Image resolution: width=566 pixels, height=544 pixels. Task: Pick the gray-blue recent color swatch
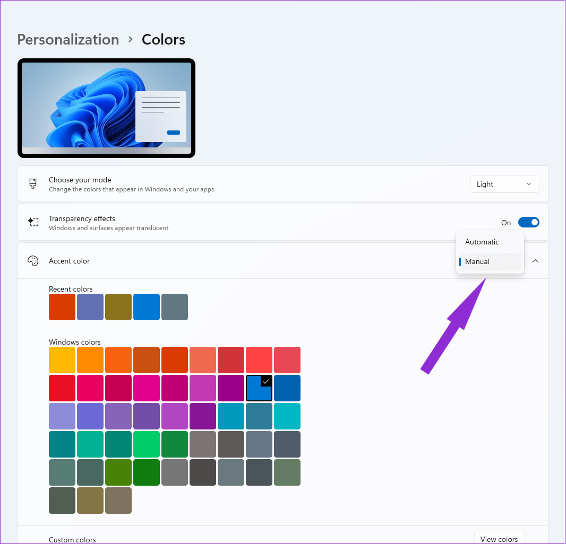175,307
